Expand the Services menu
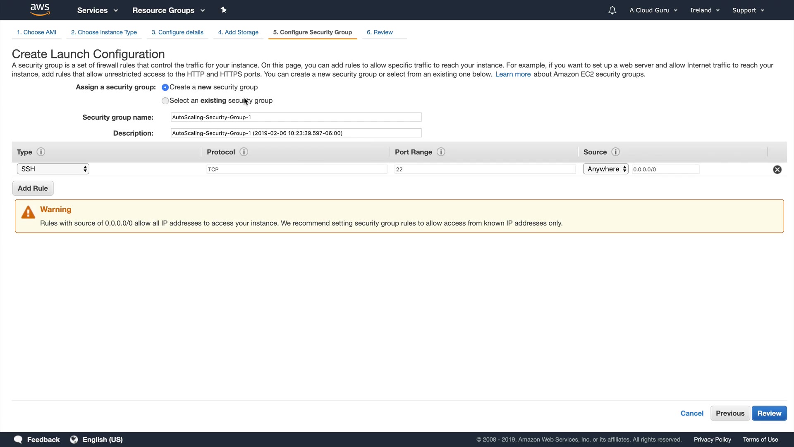The height and width of the screenshot is (447, 794). 97,10
